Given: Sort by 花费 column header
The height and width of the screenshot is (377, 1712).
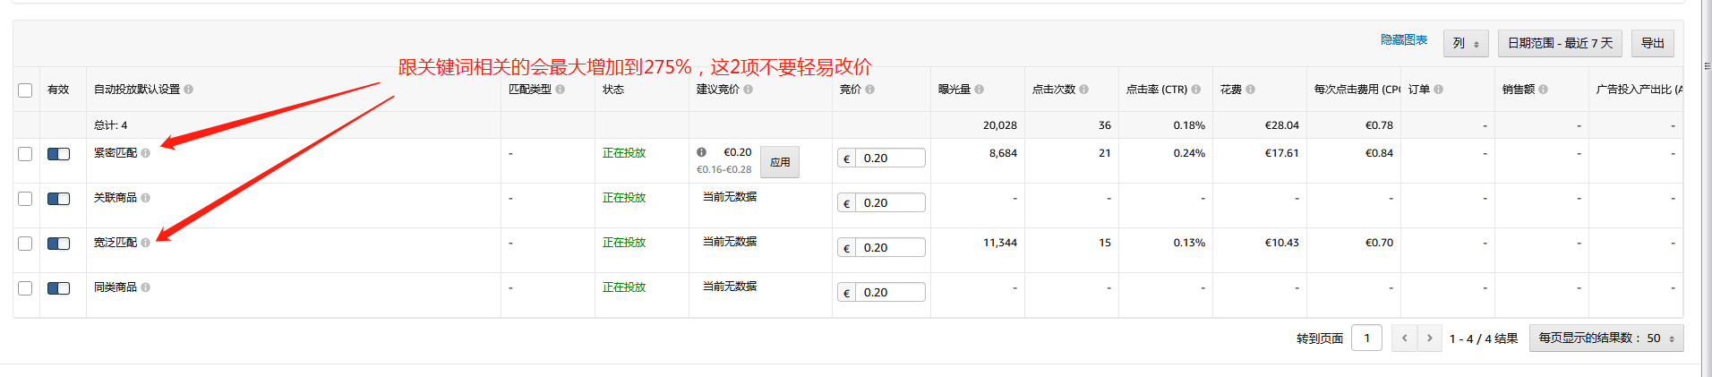Looking at the screenshot, I should click(x=1231, y=90).
